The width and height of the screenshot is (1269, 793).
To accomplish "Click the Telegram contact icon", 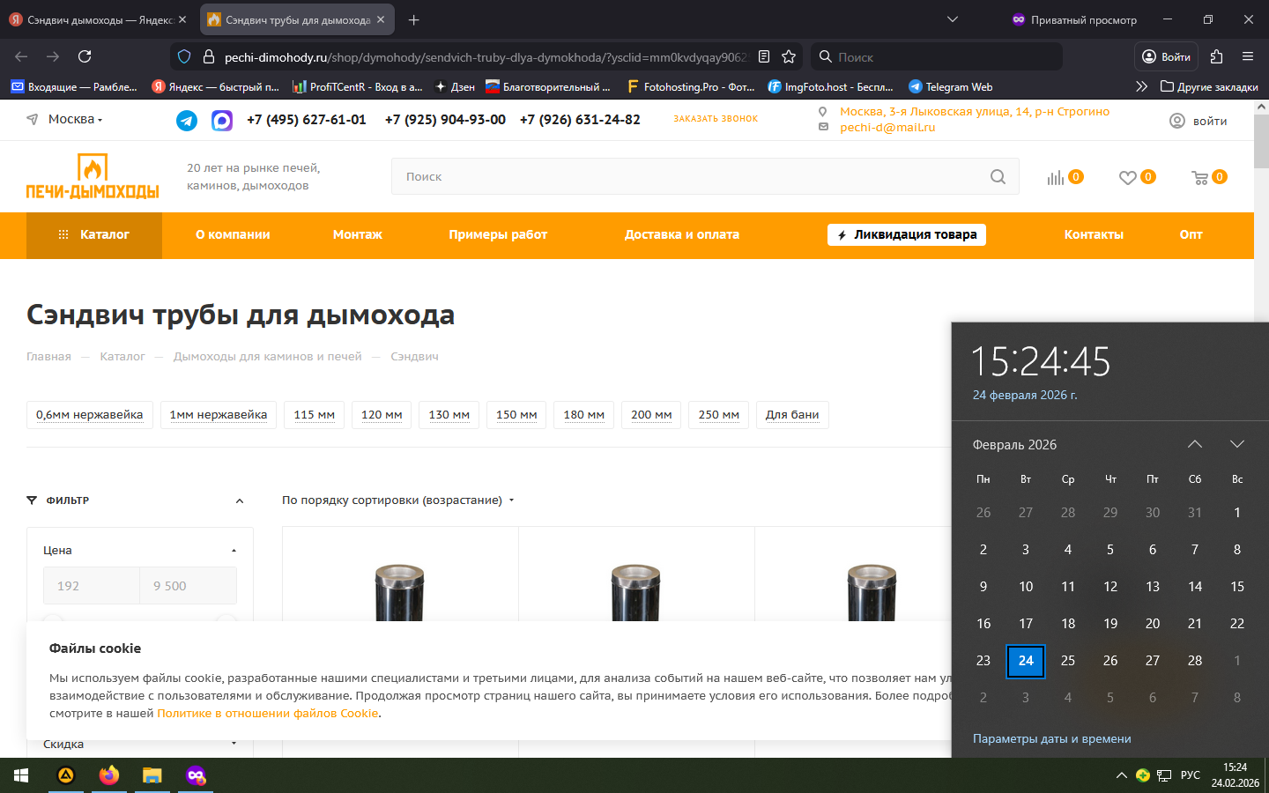I will (187, 121).
